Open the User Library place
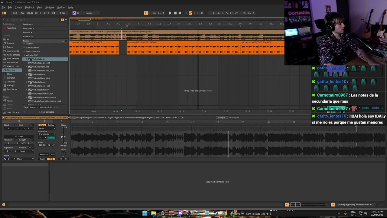Screen dimensions: 387x218 coord(13,112)
